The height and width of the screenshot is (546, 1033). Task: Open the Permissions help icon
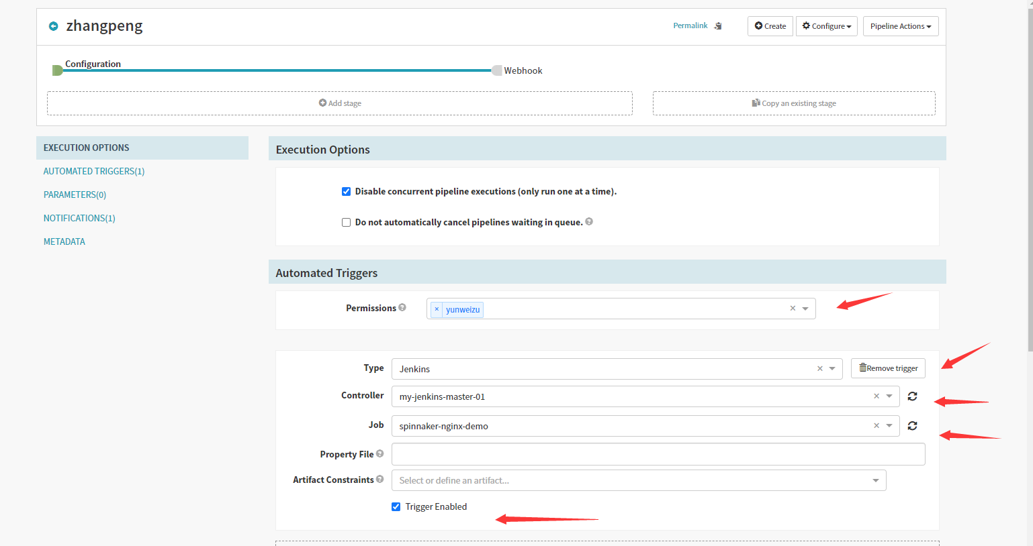coord(402,308)
